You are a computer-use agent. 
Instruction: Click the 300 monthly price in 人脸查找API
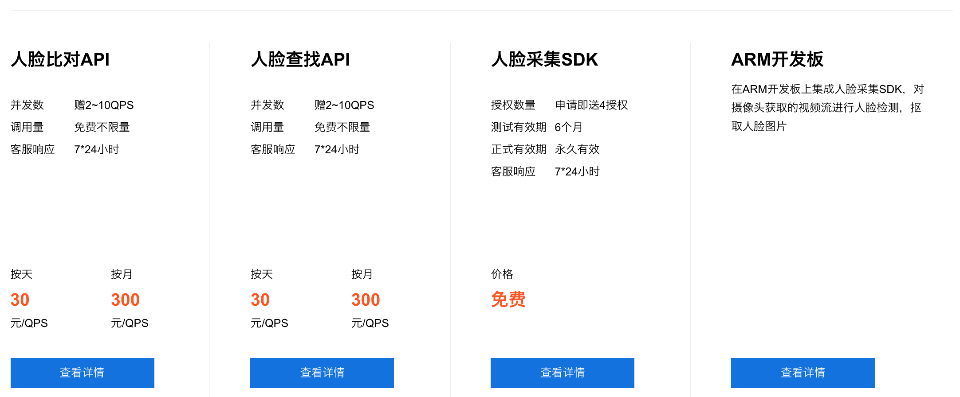click(366, 300)
